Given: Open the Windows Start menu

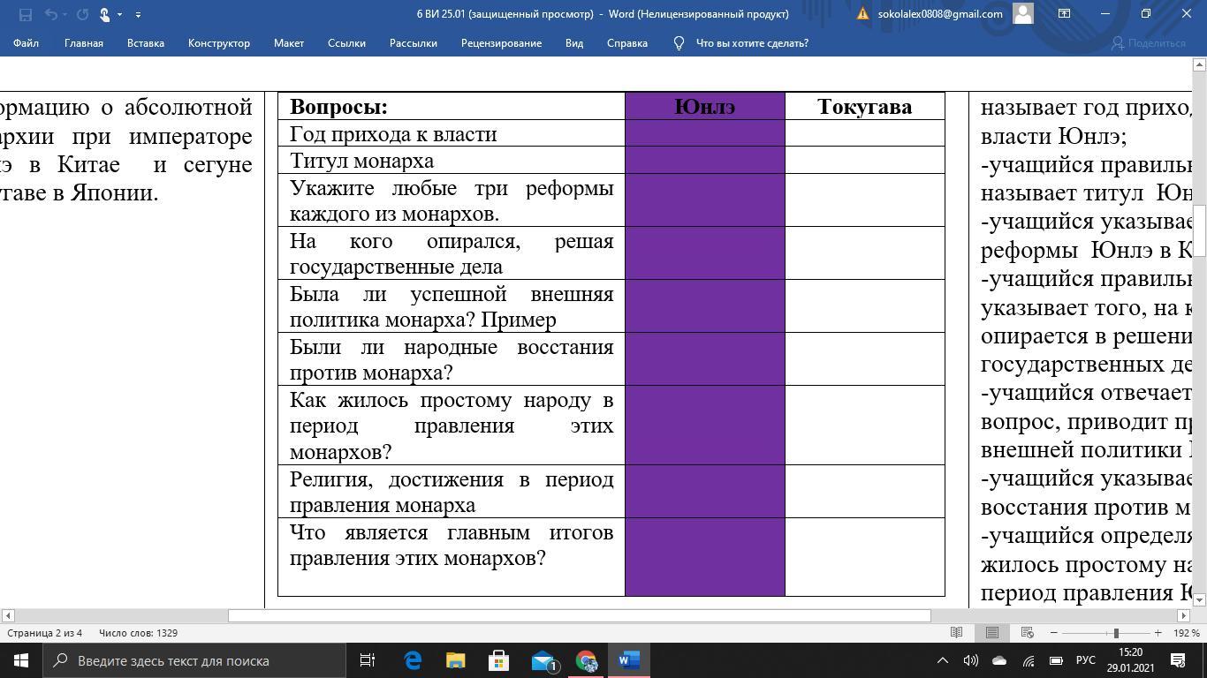Looking at the screenshot, I should [x=21, y=660].
